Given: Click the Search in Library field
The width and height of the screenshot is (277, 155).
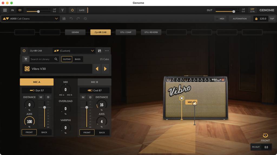Looking at the screenshot, I should tap(42, 59).
